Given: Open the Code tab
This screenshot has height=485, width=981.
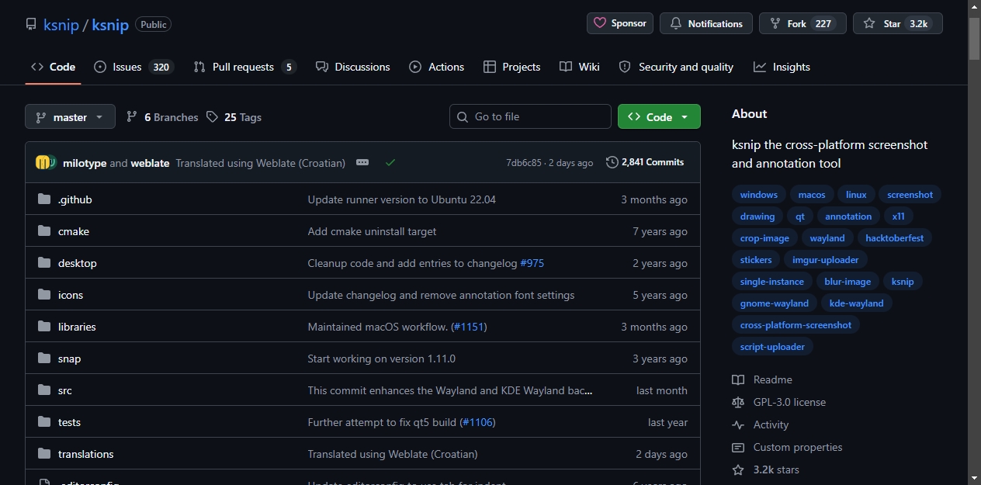Looking at the screenshot, I should pyautogui.click(x=53, y=67).
